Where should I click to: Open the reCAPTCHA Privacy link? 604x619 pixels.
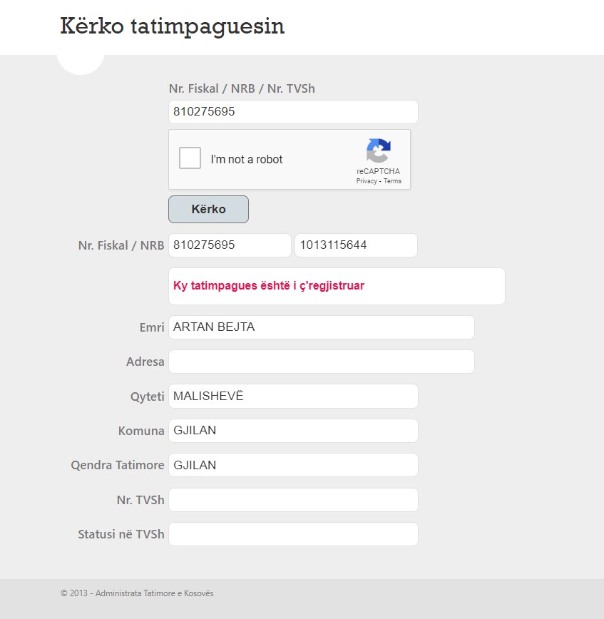click(x=367, y=181)
